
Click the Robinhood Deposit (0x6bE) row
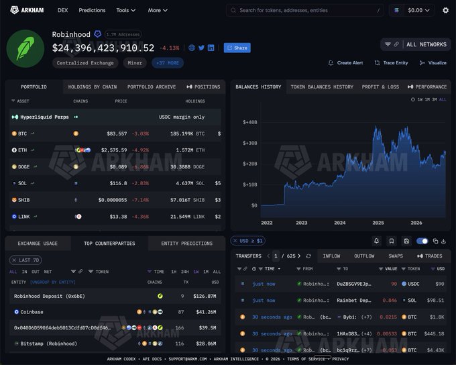pyautogui.click(x=115, y=296)
